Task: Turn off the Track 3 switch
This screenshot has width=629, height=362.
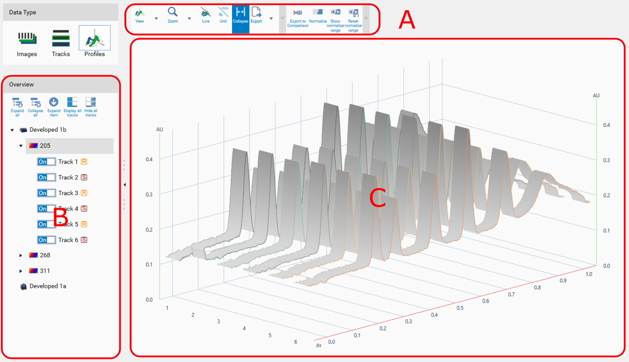Action: pos(46,193)
